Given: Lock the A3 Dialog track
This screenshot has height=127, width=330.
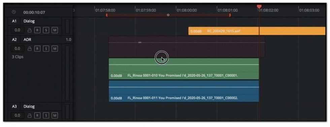Looking at the screenshot, I should click(x=30, y=116).
